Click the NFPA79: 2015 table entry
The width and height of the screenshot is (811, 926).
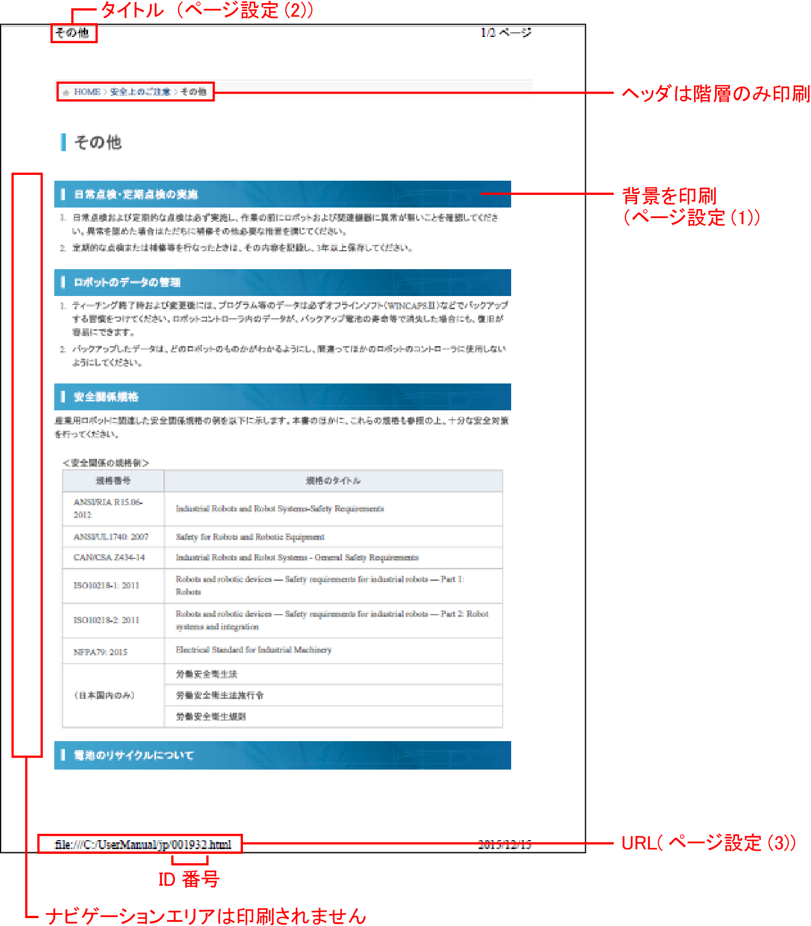pos(101,652)
